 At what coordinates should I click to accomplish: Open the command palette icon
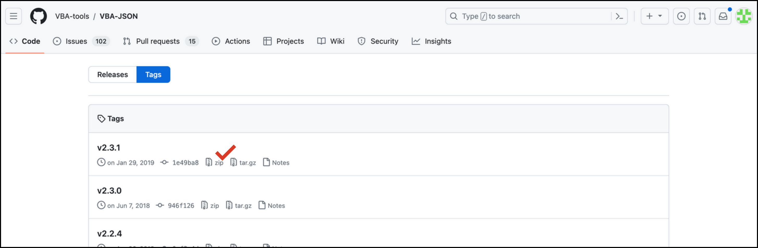pyautogui.click(x=619, y=16)
